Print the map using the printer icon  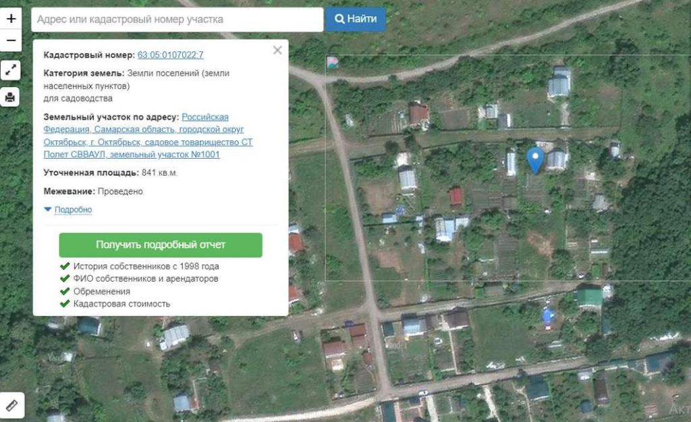point(11,97)
